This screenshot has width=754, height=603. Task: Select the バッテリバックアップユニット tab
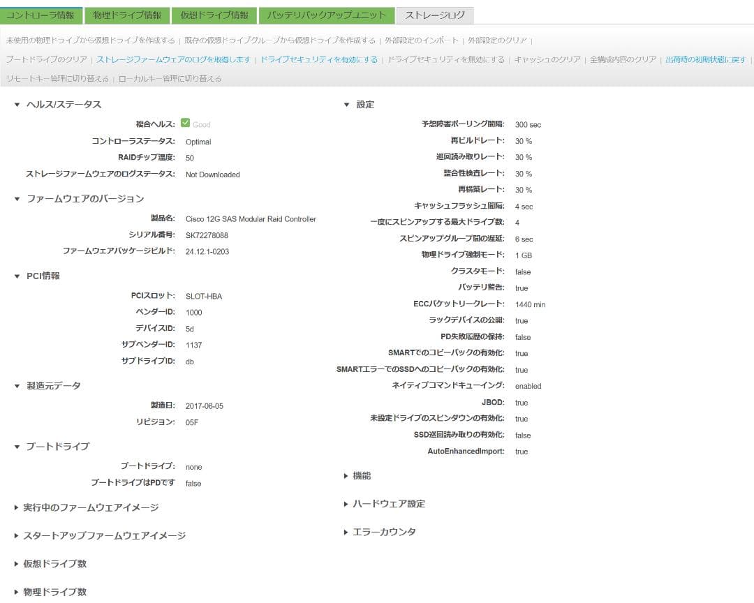[x=327, y=13]
